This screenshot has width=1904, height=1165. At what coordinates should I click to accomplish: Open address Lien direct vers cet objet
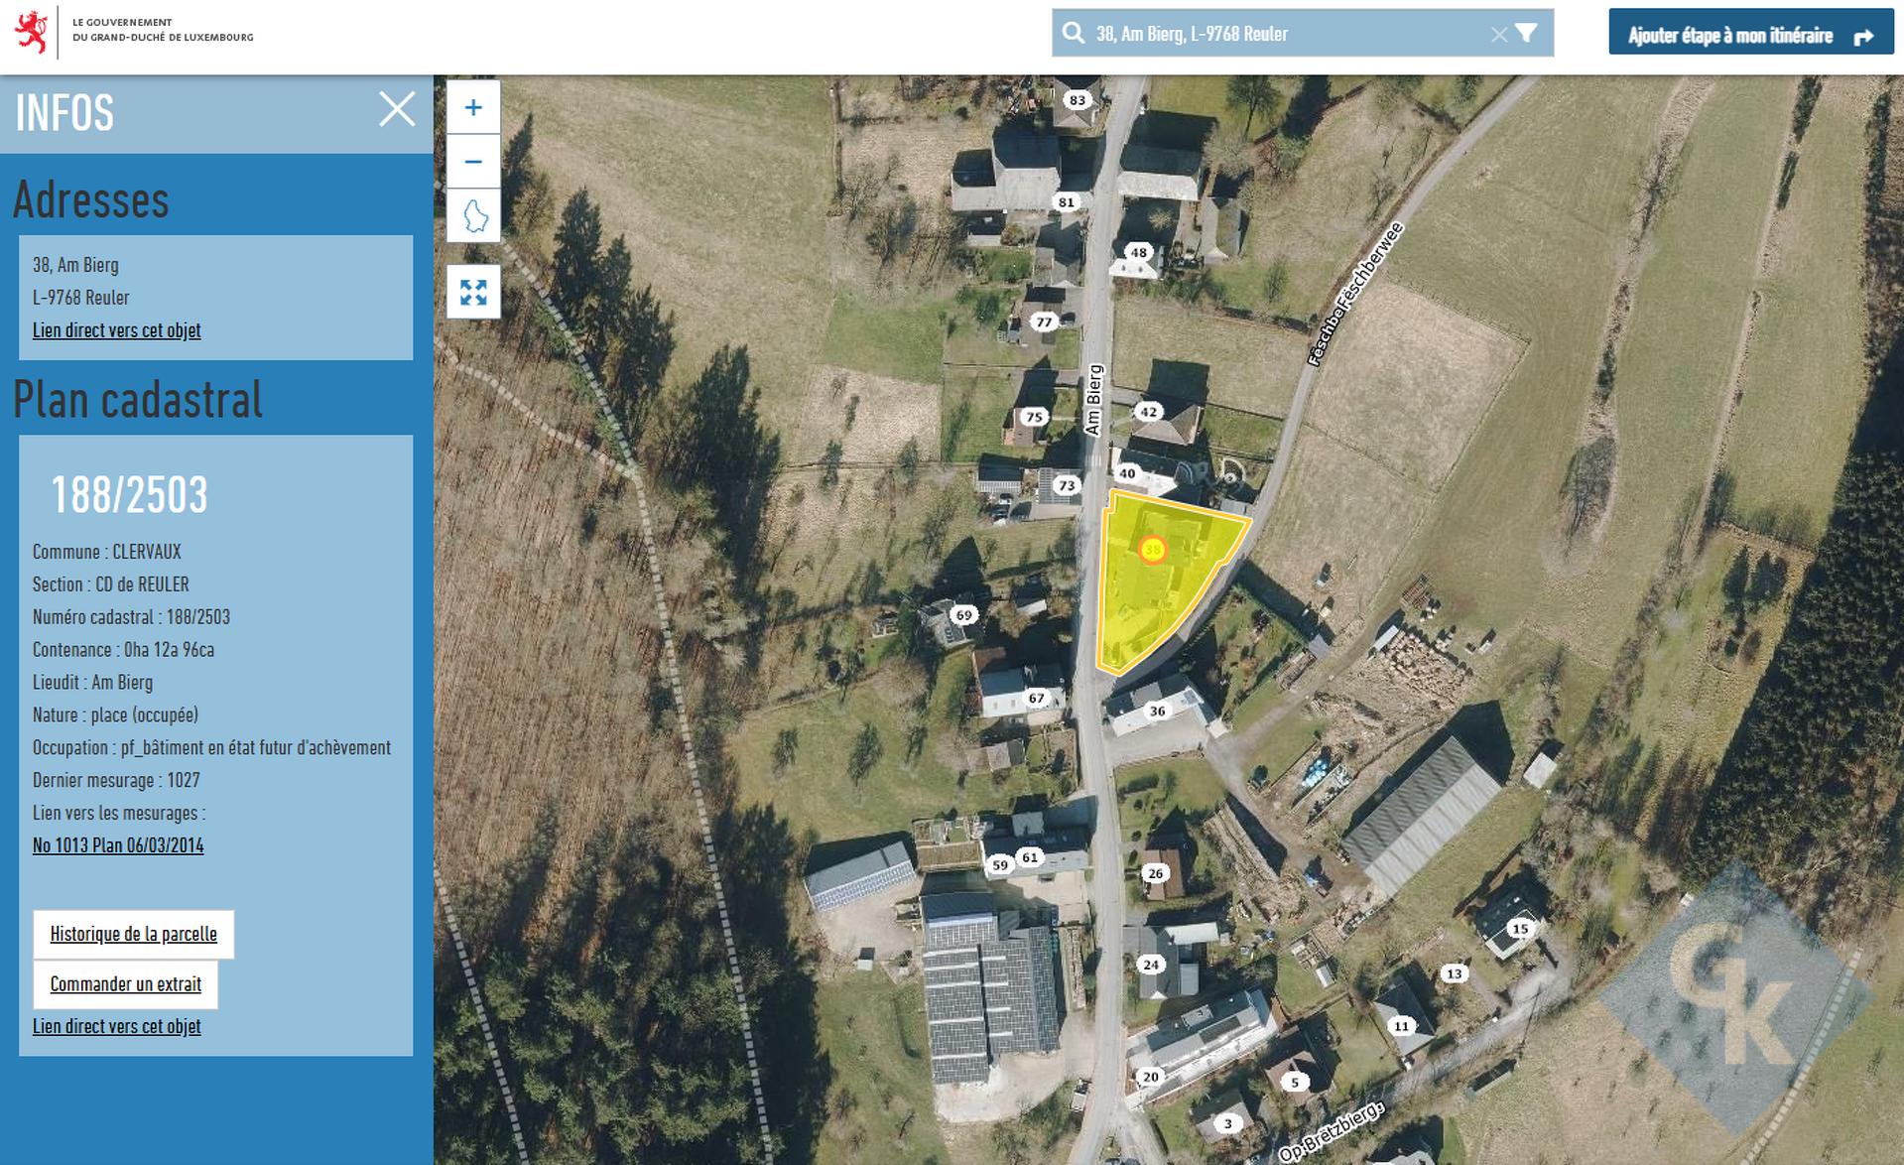pyautogui.click(x=117, y=330)
